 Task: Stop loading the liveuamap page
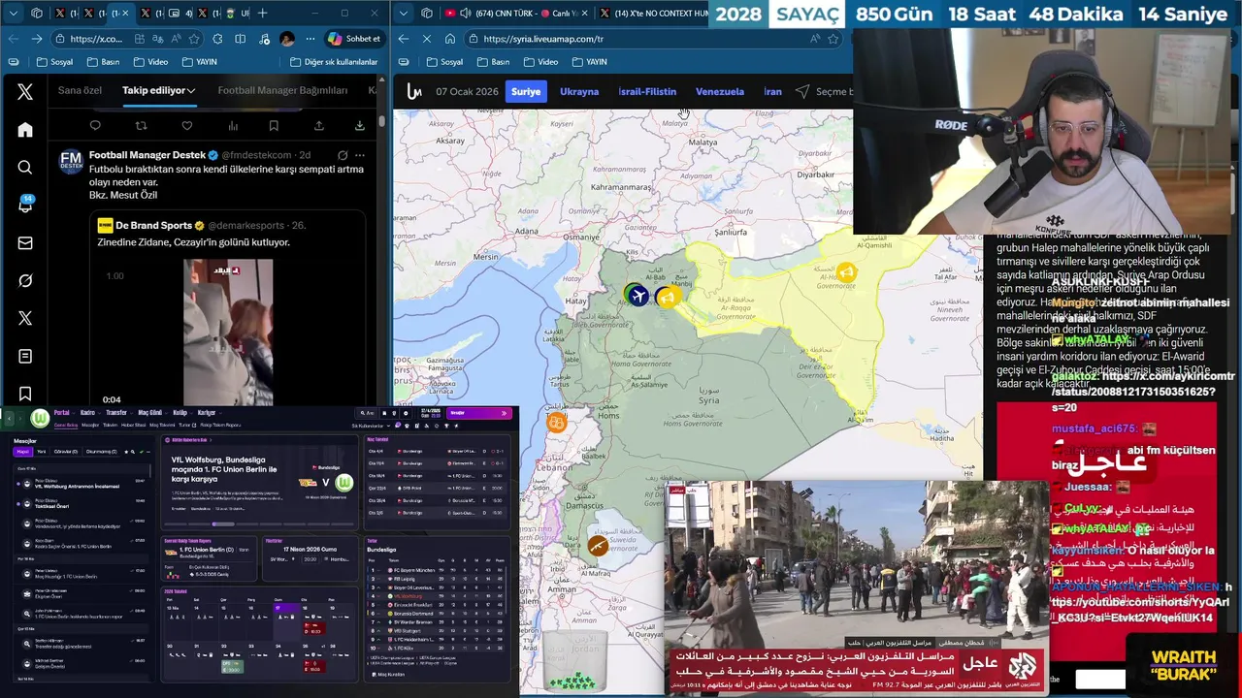tap(427, 39)
